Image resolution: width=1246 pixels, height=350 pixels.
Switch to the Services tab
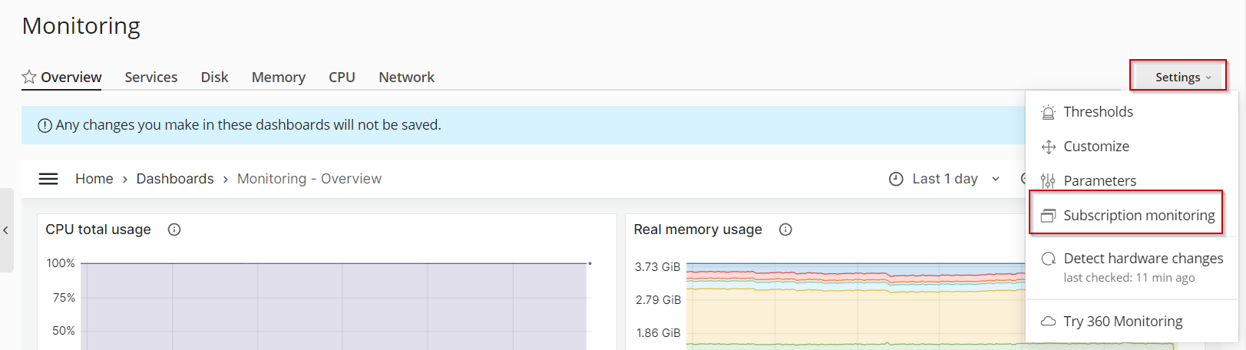click(x=151, y=77)
